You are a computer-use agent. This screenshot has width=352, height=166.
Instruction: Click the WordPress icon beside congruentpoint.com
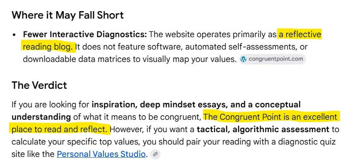pyautogui.click(x=243, y=59)
